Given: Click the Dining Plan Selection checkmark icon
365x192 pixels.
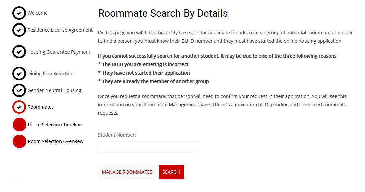Looking at the screenshot, I should pyautogui.click(x=19, y=74).
